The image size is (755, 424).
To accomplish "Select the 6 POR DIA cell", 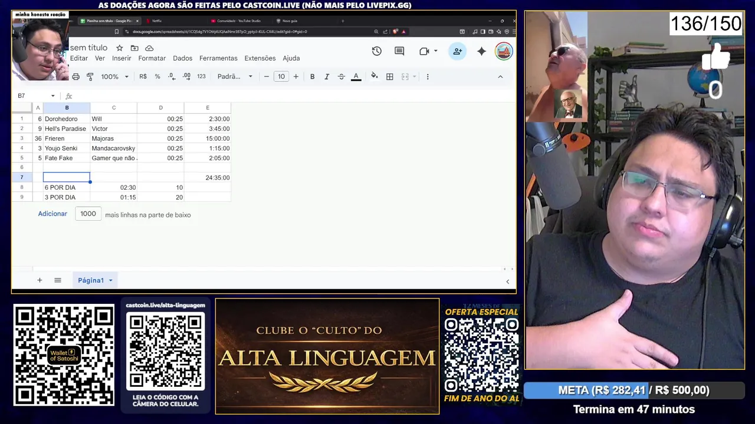I will coord(67,187).
